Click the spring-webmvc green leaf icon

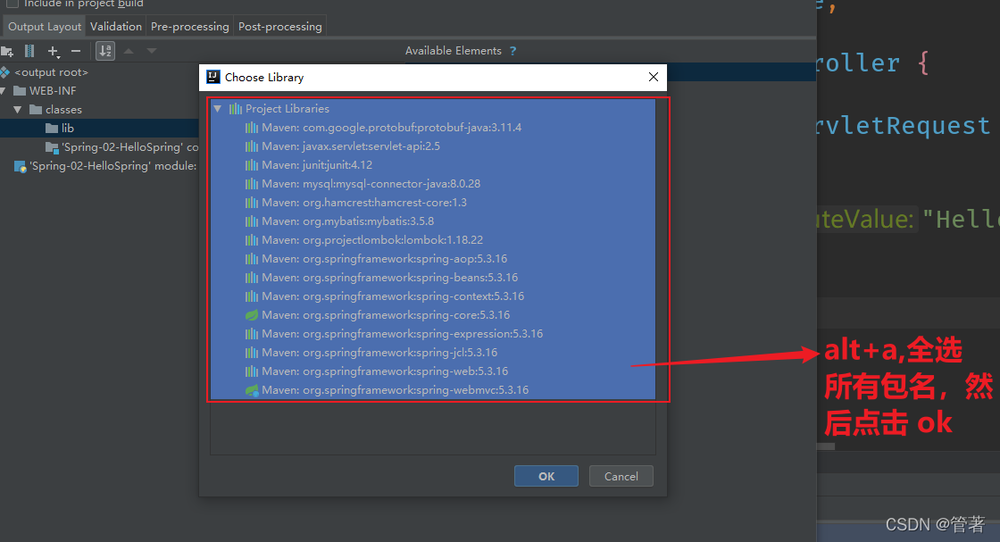[x=252, y=390]
